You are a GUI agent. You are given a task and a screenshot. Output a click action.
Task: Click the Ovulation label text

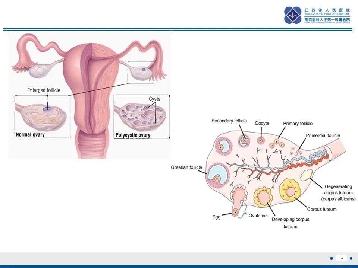258,216
